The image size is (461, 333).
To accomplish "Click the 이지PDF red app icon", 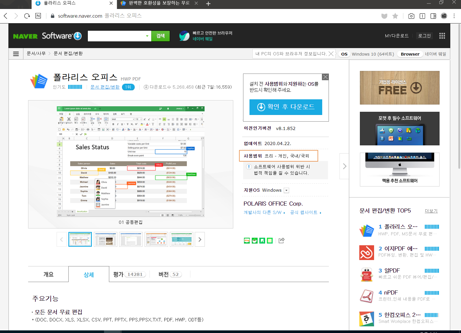I will click(x=367, y=253).
